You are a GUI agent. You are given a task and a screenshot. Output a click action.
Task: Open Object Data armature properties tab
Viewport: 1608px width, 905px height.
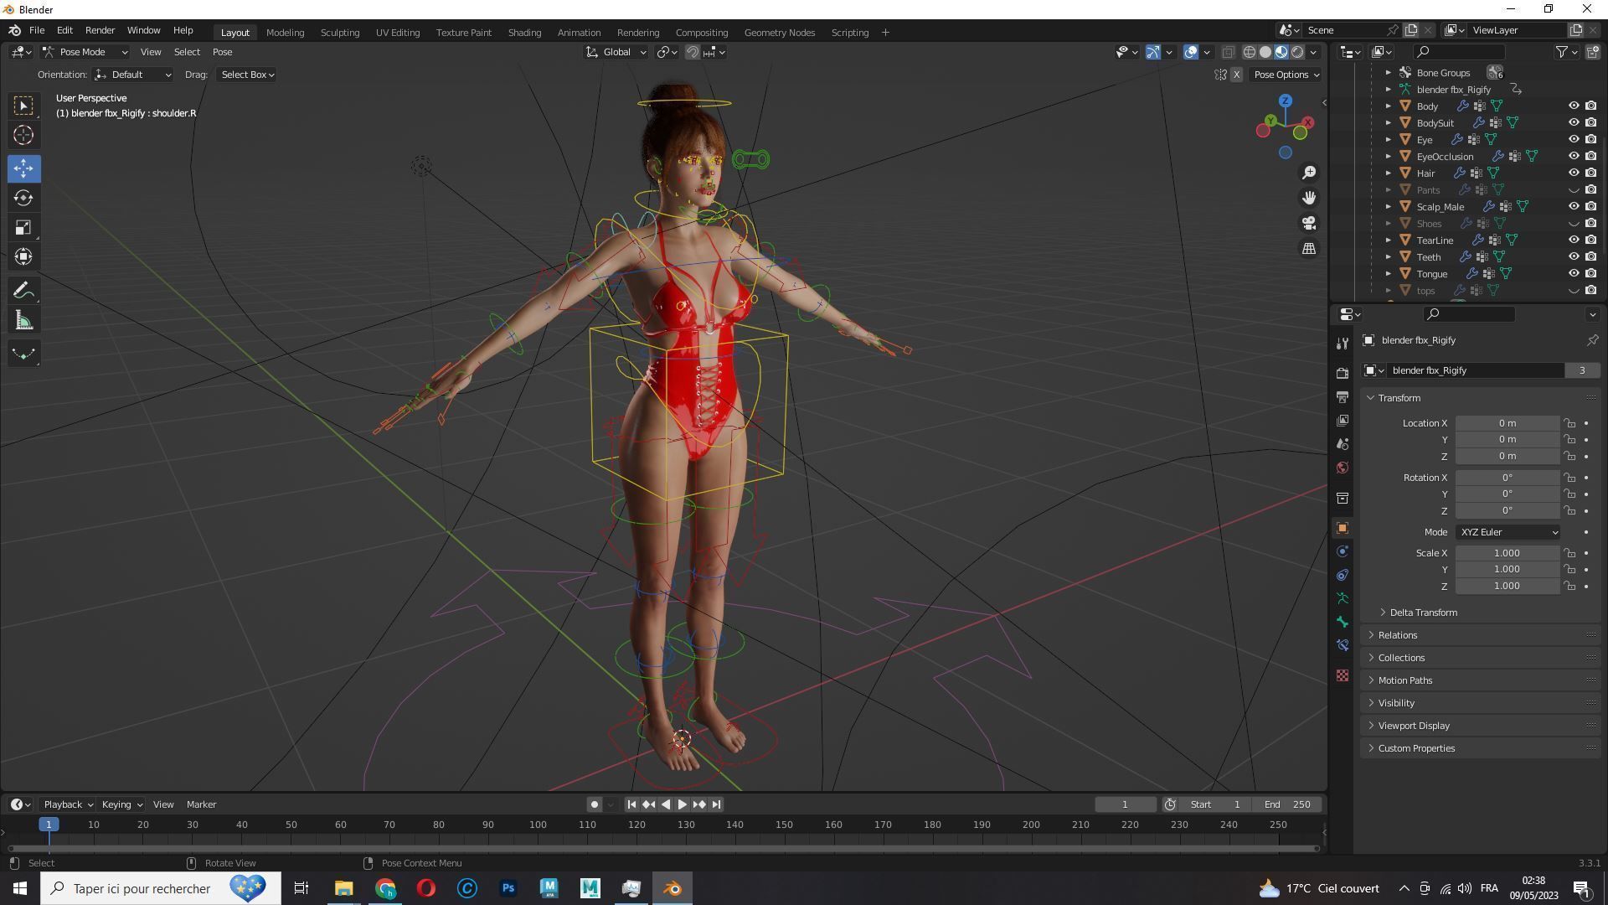(1343, 598)
